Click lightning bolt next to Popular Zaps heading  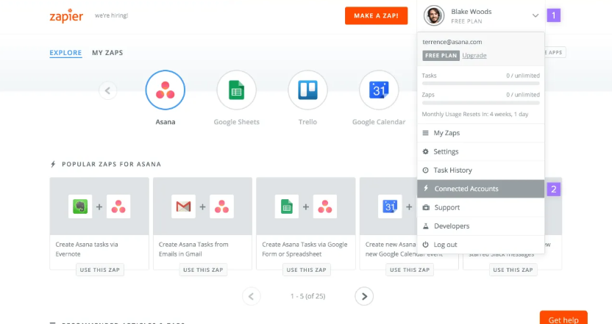pyautogui.click(x=53, y=164)
